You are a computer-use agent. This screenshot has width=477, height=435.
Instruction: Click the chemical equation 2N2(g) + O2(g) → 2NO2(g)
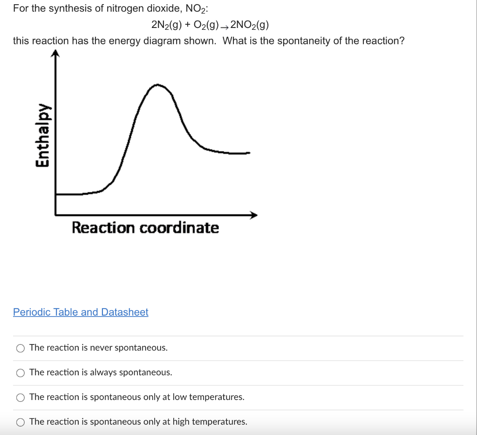click(210, 25)
